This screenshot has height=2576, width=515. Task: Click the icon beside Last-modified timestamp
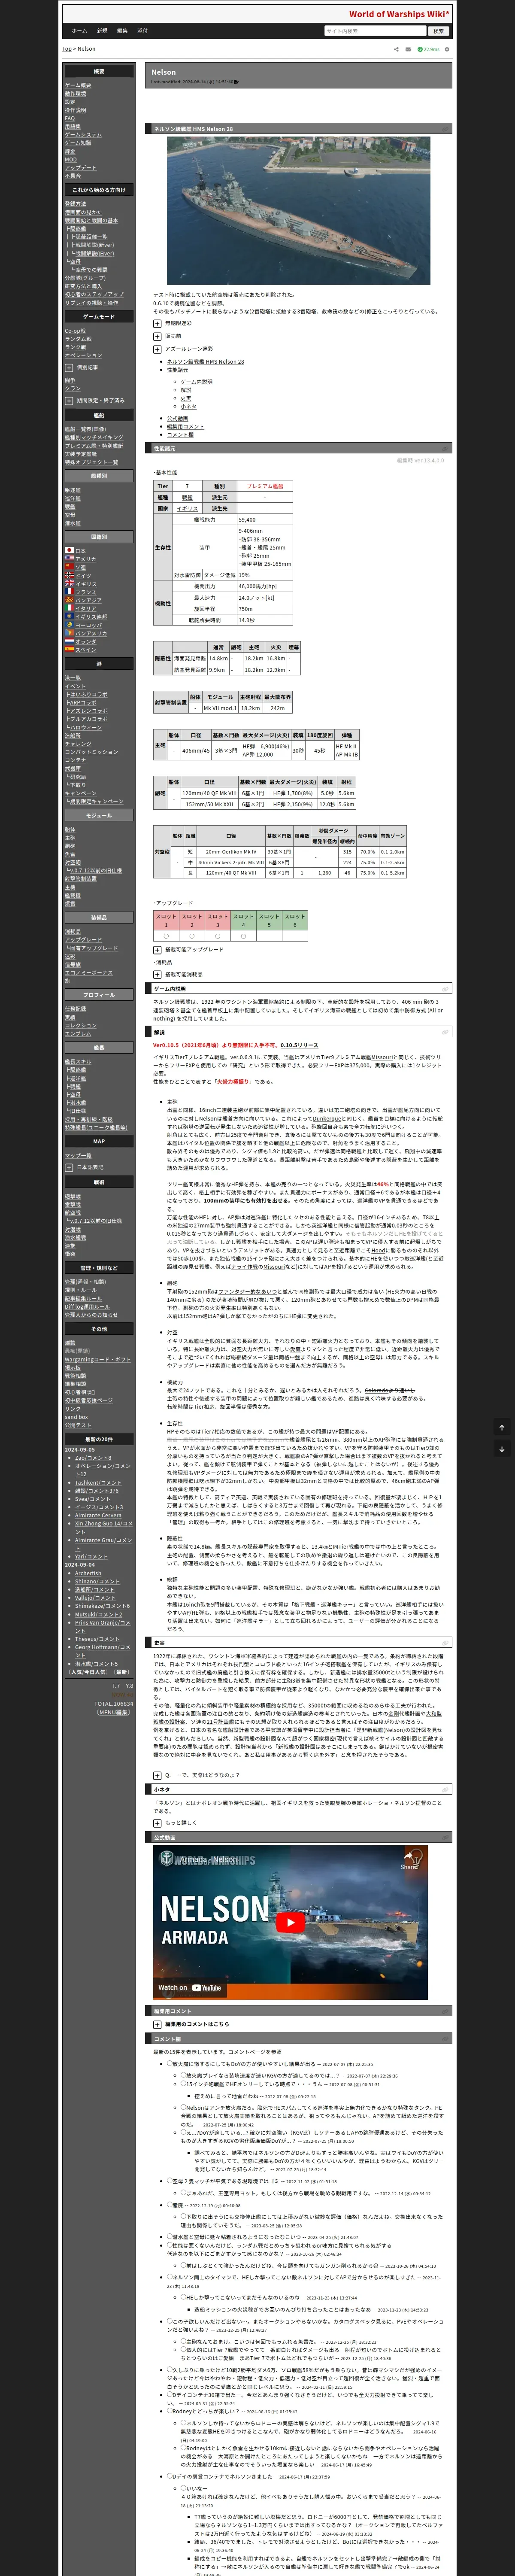tap(237, 82)
